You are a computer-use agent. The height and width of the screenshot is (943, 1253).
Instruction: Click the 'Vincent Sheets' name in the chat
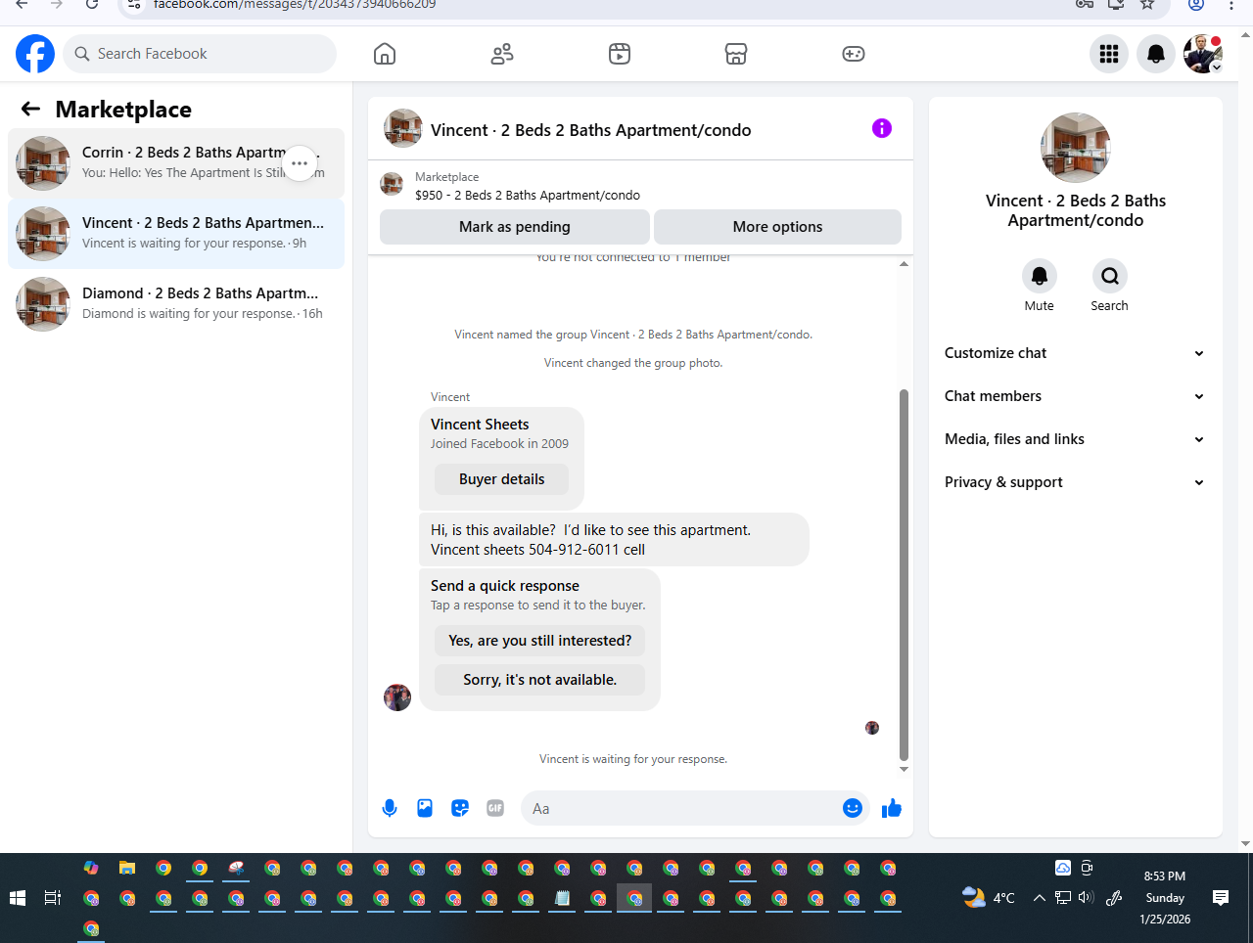tap(480, 425)
